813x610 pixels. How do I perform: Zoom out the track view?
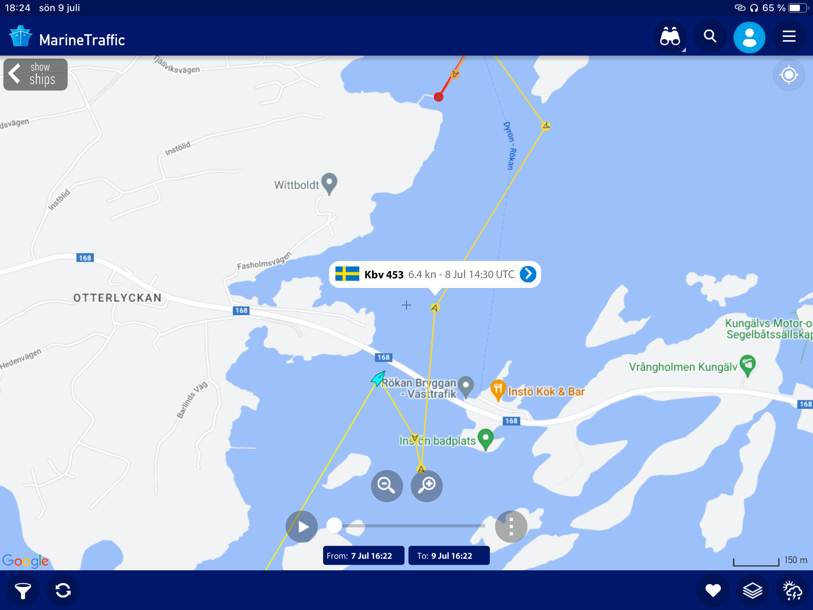(387, 486)
